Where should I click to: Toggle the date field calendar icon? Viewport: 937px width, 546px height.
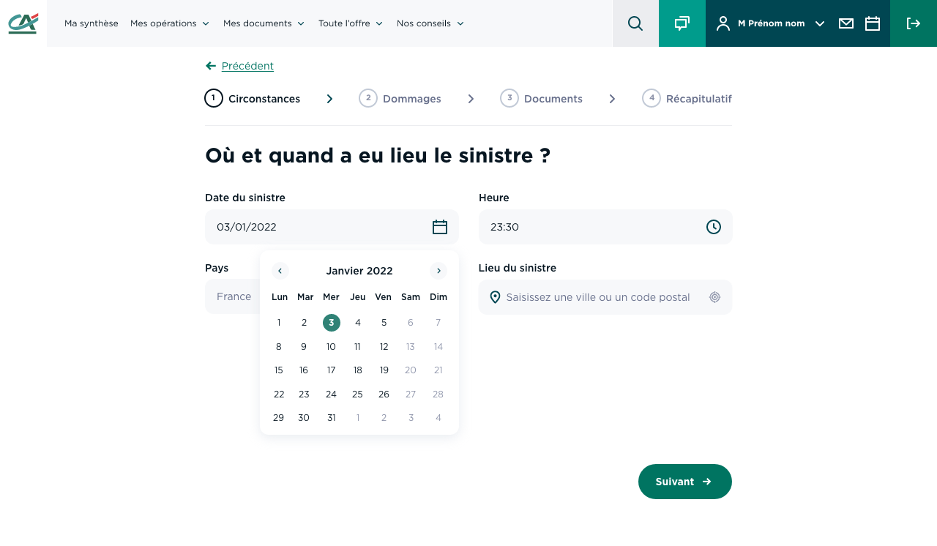[x=440, y=227]
